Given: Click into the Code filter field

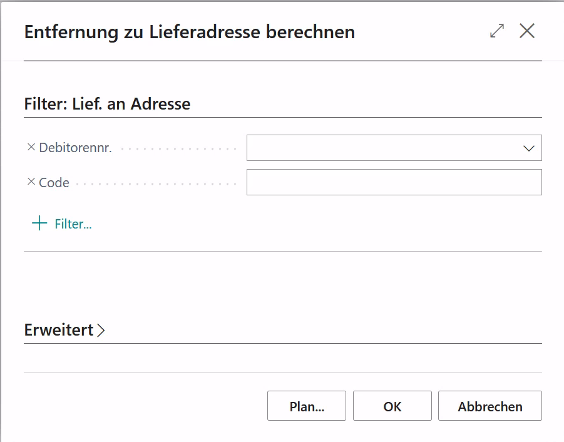Looking at the screenshot, I should click(394, 183).
